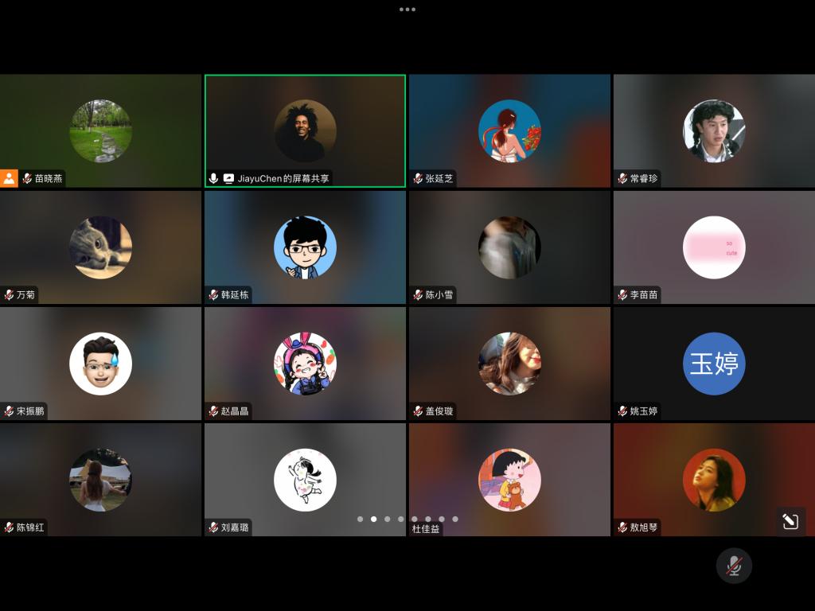Image resolution: width=815 pixels, height=611 pixels.
Task: Select 赵晶晶's cartoon bunny avatar
Action: 305,364
